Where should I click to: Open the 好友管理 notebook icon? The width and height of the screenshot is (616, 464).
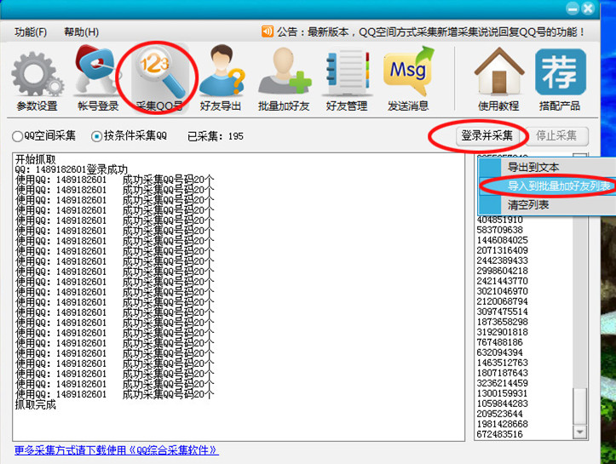(x=347, y=72)
